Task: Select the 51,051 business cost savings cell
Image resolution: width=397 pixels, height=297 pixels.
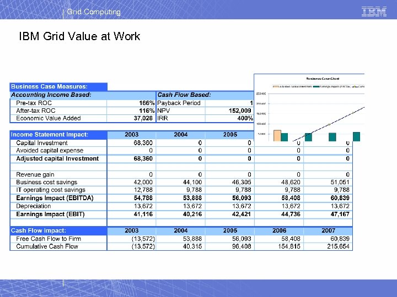Action: coord(340,183)
